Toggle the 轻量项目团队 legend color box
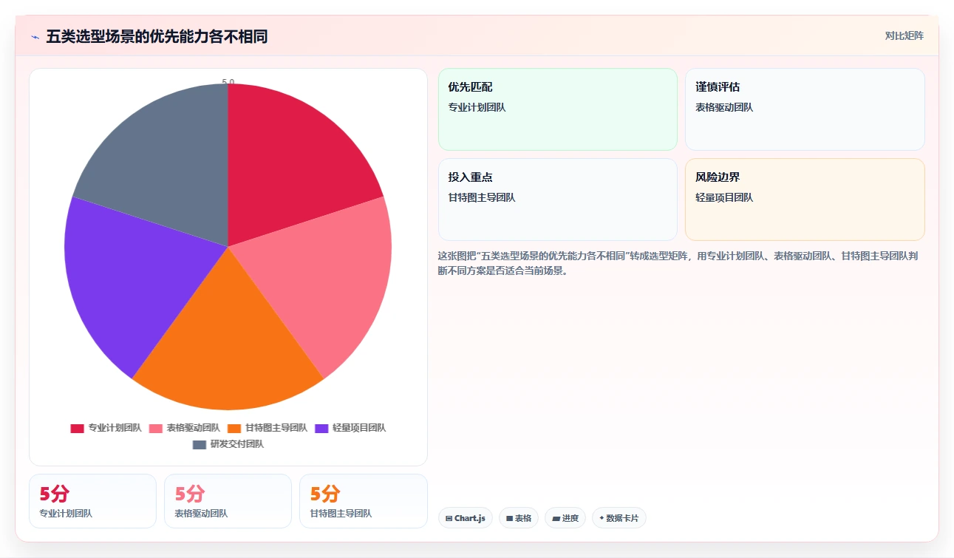The width and height of the screenshot is (954, 558). pos(321,428)
